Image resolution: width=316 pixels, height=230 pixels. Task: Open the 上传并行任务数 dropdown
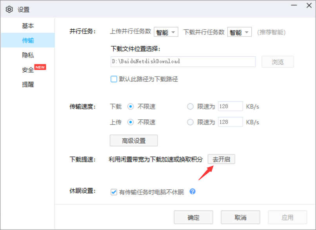(x=166, y=32)
